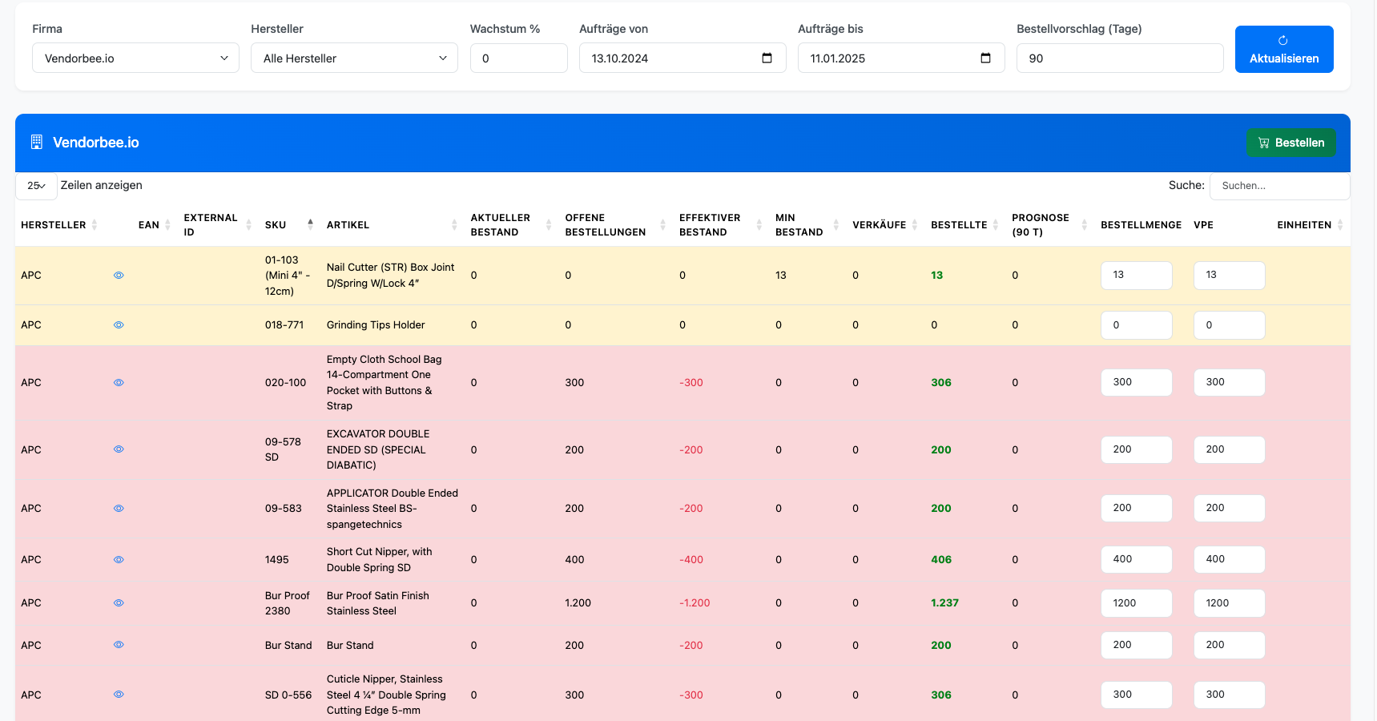The image size is (1377, 721).
Task: Change rows per page dropdown showing 25
Action: pyautogui.click(x=36, y=186)
